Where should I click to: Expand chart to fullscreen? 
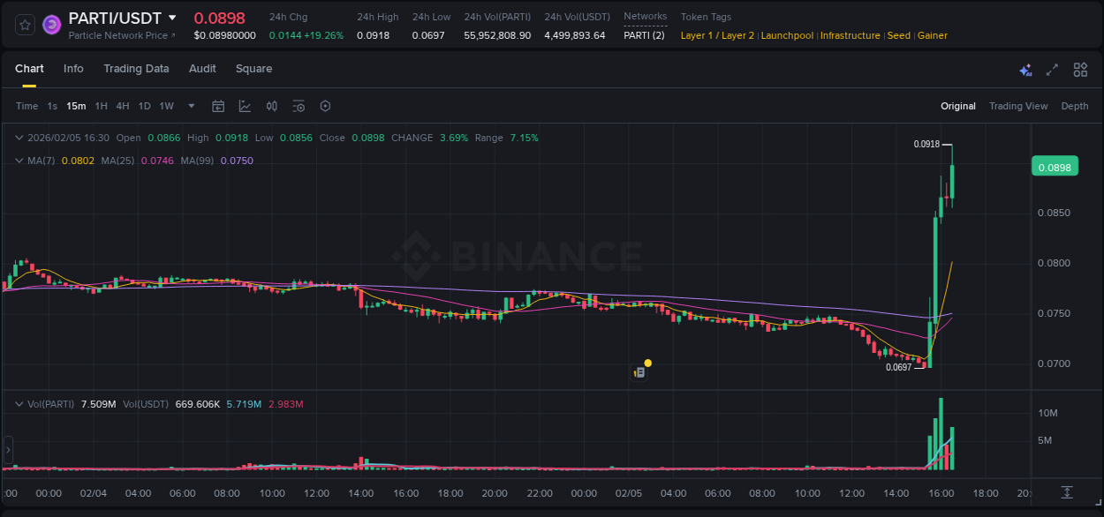point(1052,69)
